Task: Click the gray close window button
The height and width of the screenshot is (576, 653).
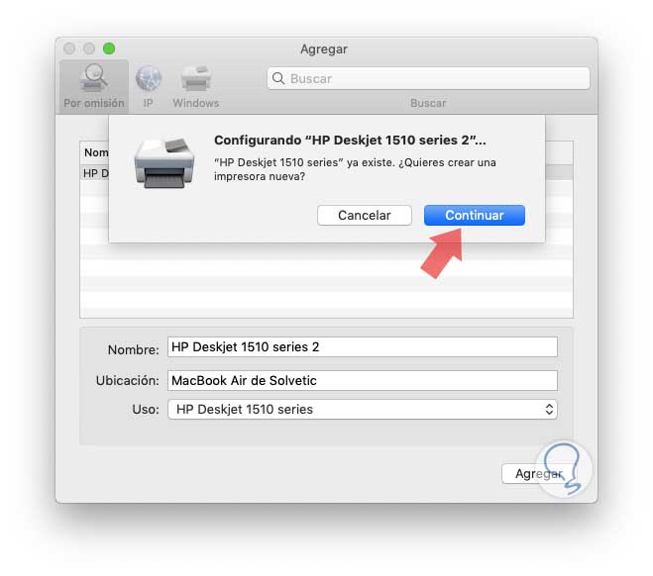Action: (x=69, y=48)
